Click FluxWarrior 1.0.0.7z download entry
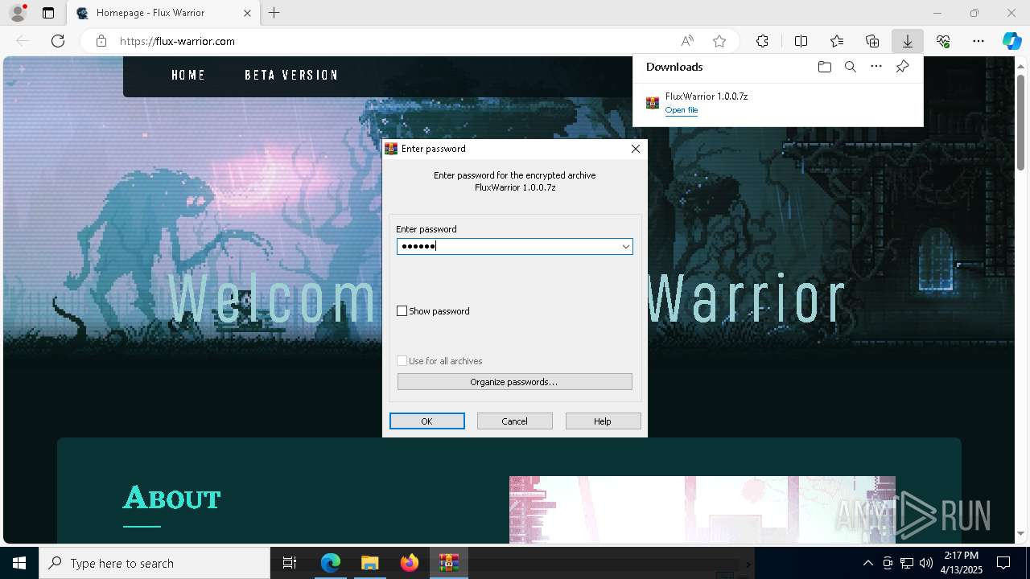This screenshot has width=1030, height=579. click(777, 103)
